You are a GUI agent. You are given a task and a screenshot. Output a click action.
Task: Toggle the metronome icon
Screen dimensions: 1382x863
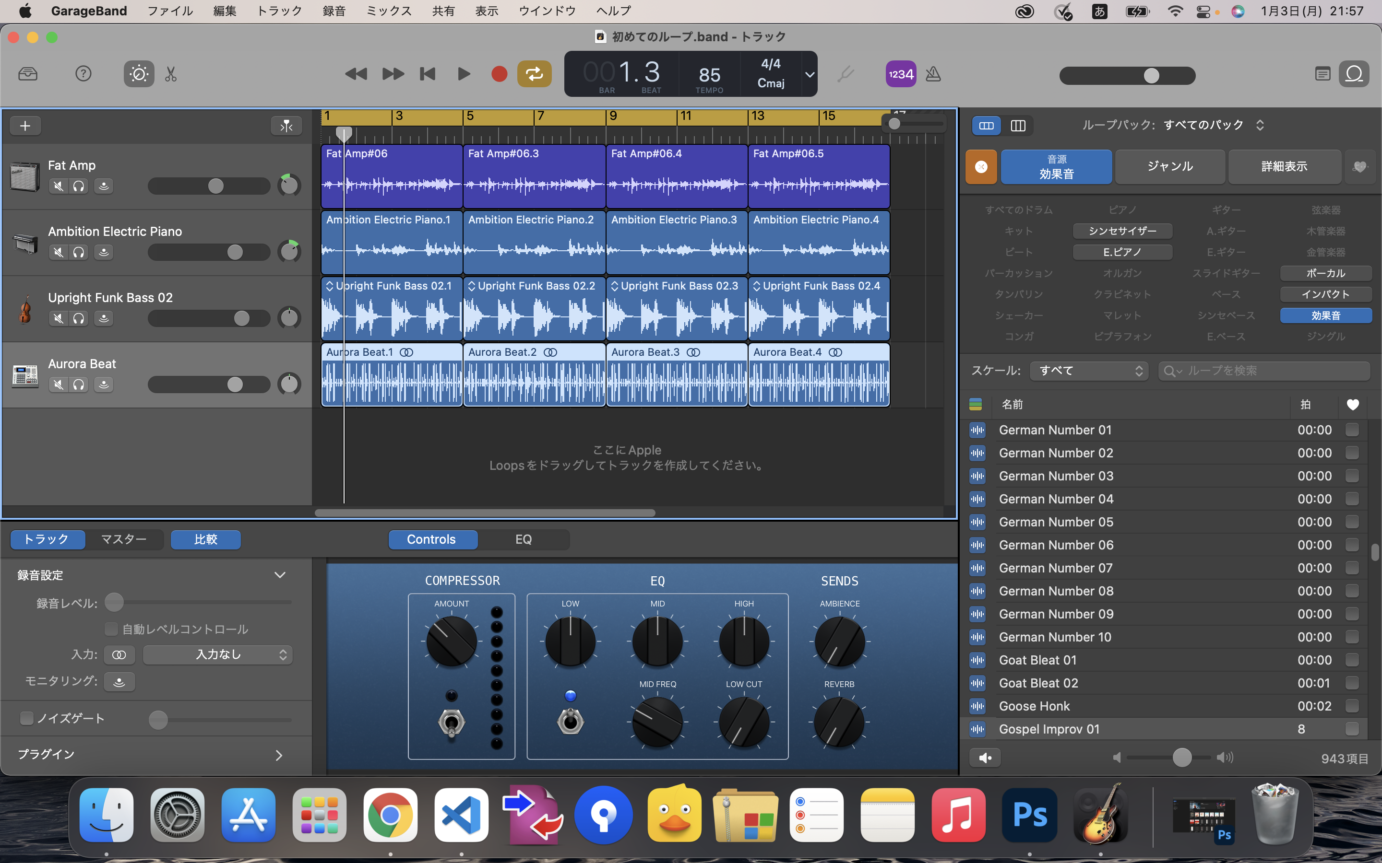(933, 74)
